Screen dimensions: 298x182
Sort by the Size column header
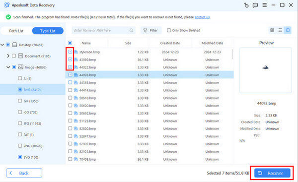point(128,43)
